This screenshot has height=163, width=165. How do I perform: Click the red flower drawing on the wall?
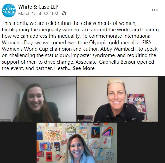click(107, 143)
